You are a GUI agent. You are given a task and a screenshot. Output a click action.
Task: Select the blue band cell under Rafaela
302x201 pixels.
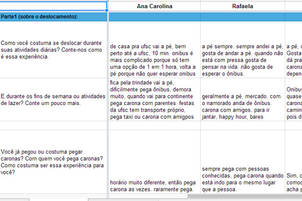coord(243,17)
